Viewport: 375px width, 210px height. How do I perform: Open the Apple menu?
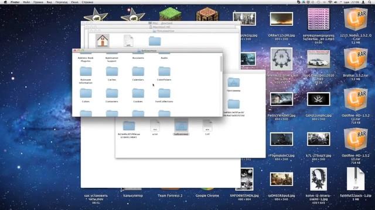tap(5, 2)
